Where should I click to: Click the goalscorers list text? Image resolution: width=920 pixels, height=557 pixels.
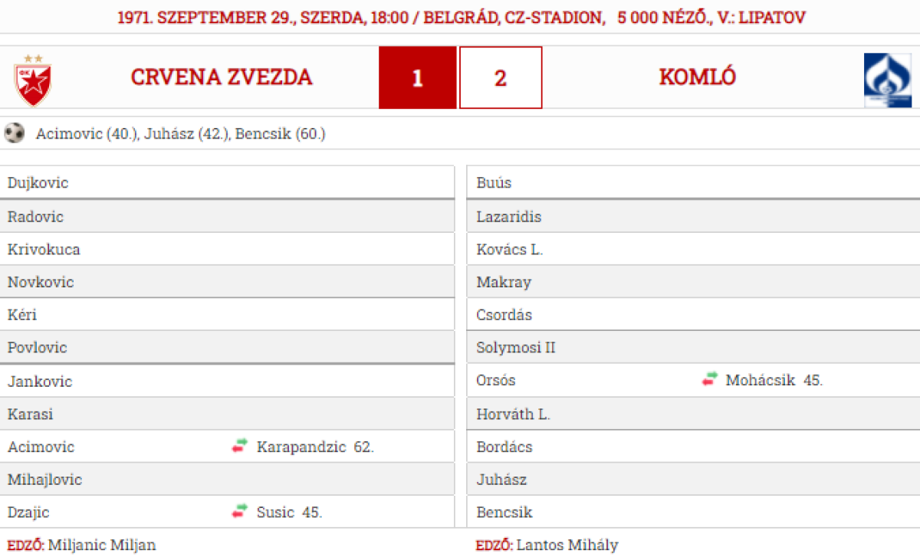pyautogui.click(x=180, y=134)
